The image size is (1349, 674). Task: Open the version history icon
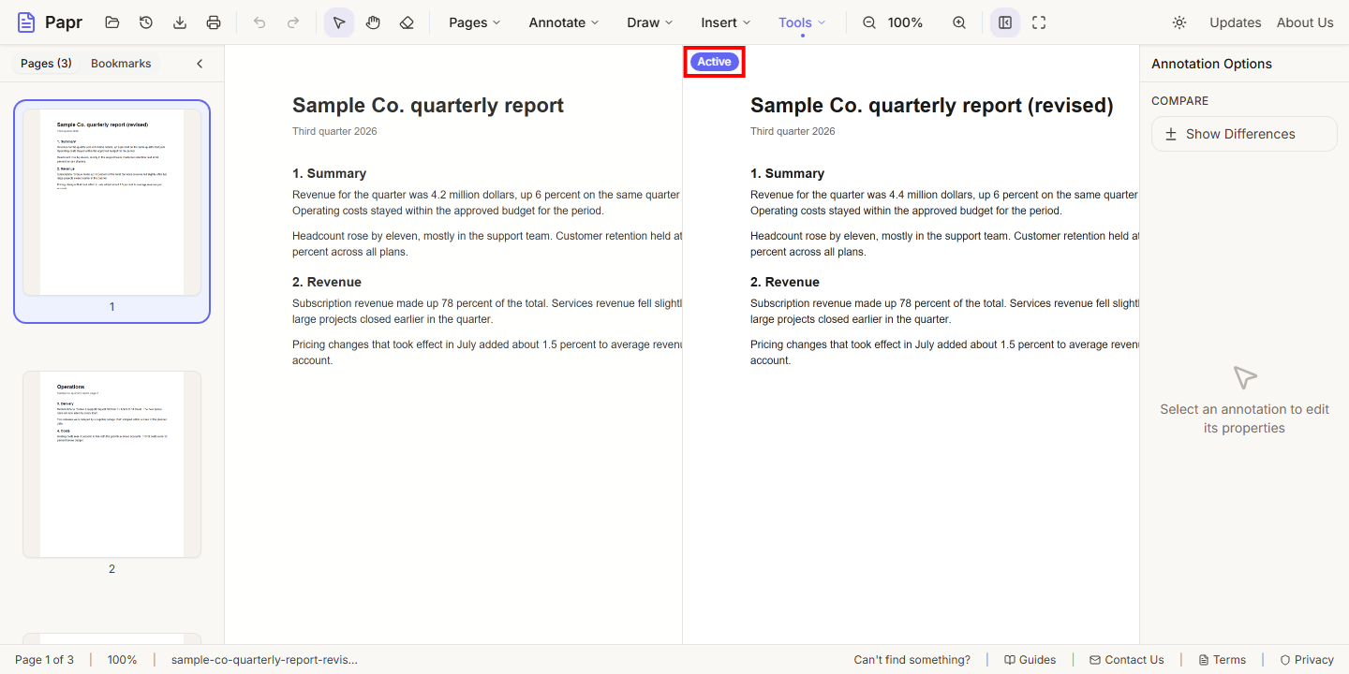146,22
